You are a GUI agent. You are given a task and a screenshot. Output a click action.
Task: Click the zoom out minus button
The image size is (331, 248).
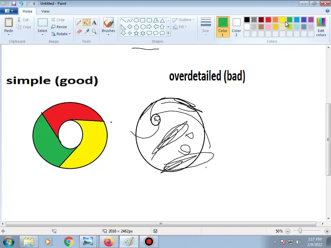point(287,231)
